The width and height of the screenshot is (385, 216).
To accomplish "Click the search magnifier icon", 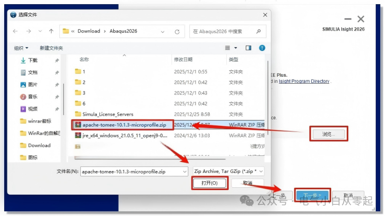I will (258, 31).
